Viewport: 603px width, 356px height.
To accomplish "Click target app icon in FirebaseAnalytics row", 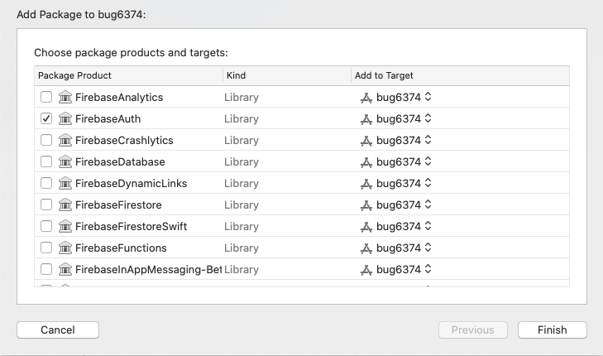I will (x=367, y=97).
